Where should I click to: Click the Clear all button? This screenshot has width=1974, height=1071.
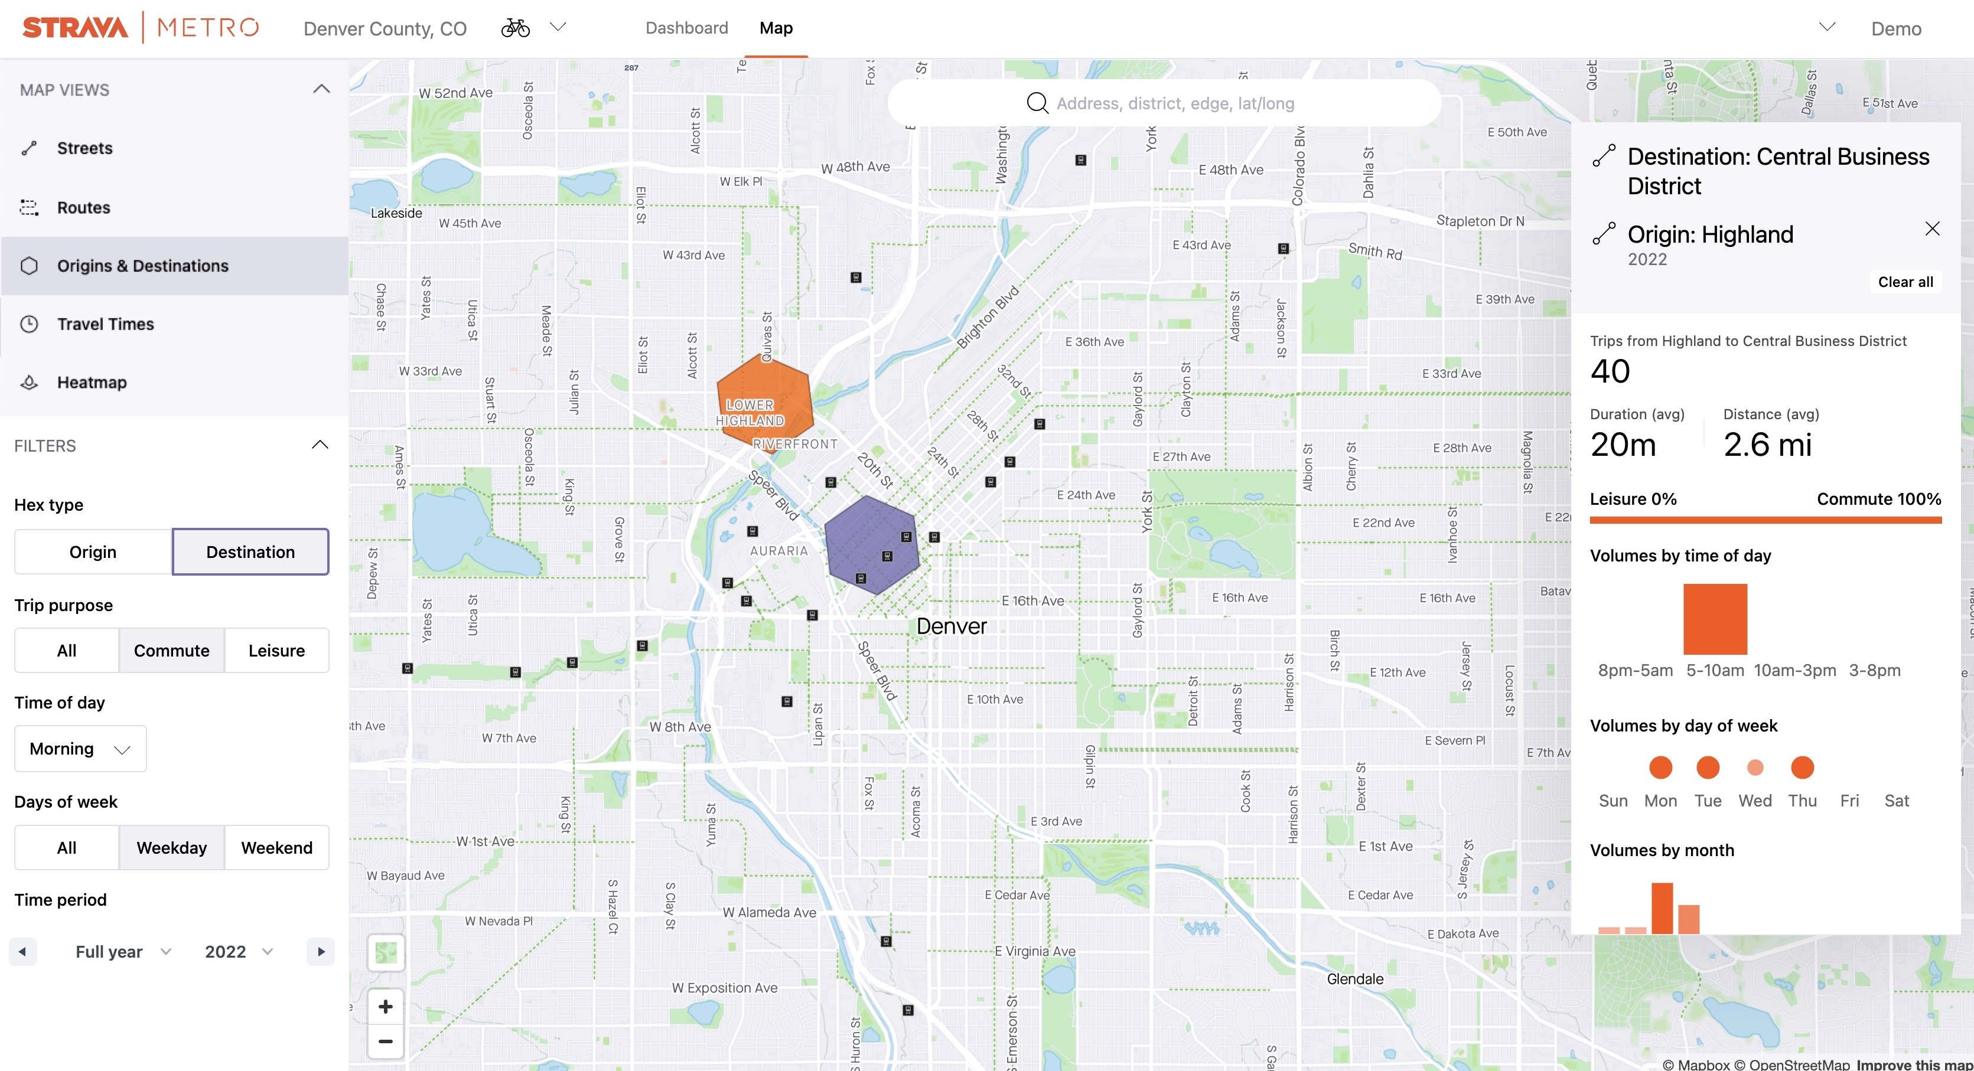(x=1905, y=282)
